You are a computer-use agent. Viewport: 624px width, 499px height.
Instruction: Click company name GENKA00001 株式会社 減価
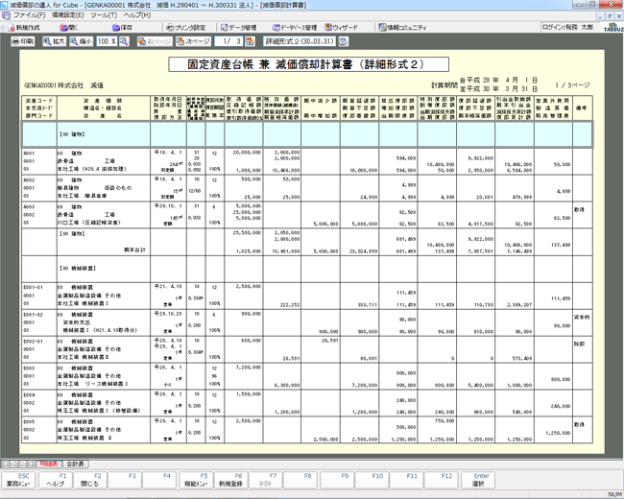(63, 85)
